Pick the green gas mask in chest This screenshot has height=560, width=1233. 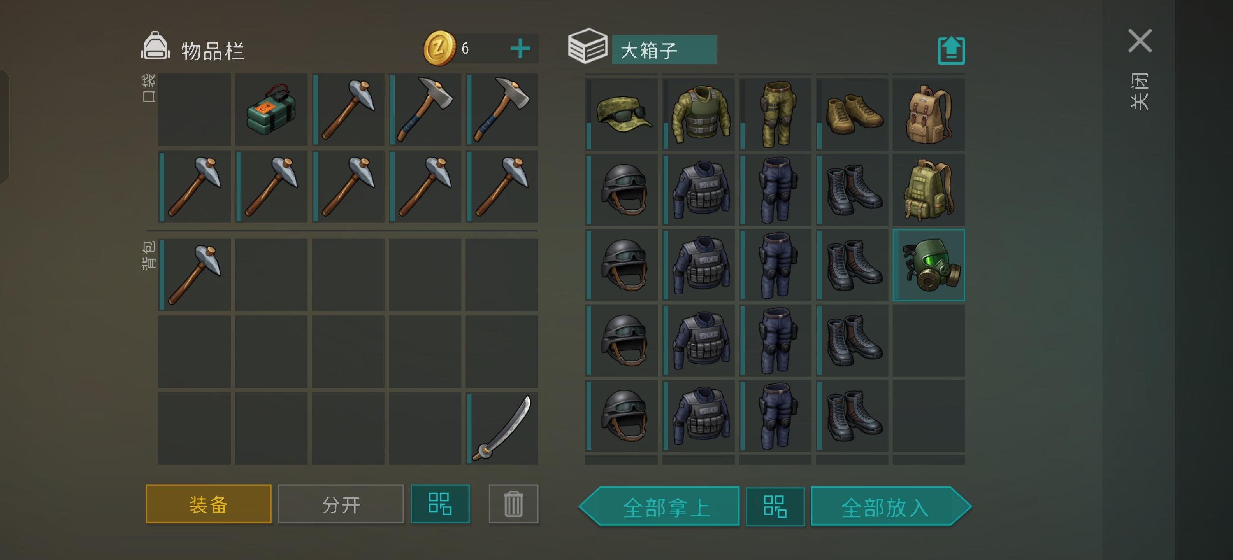click(929, 265)
